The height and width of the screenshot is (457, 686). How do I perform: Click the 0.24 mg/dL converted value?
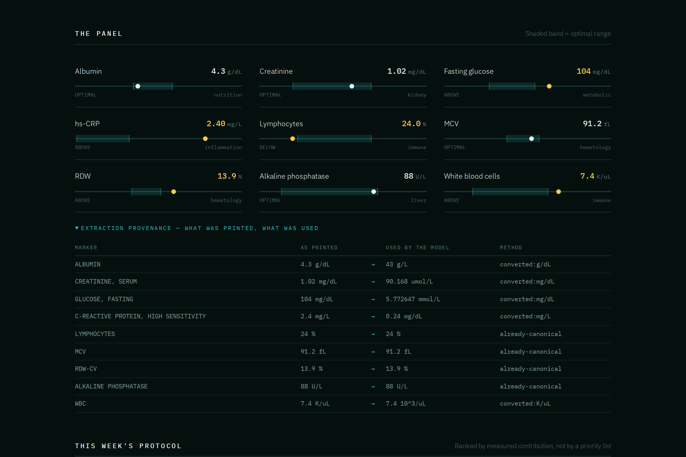pyautogui.click(x=404, y=316)
